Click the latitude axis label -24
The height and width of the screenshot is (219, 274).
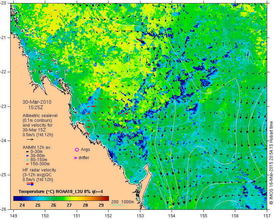tap(4, 141)
